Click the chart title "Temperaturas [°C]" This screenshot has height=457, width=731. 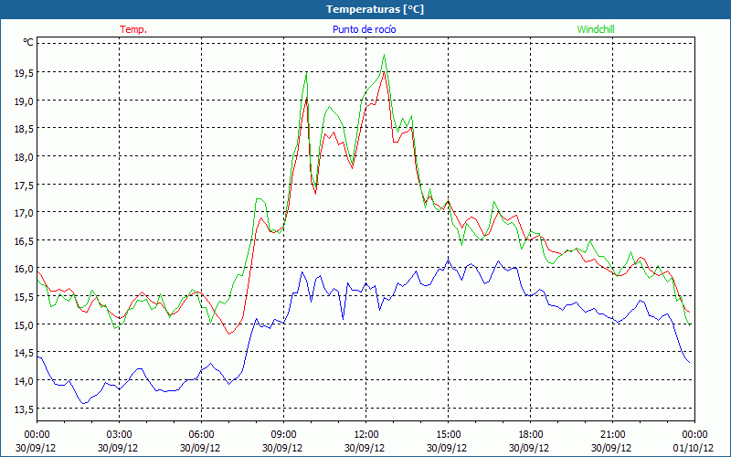(375, 9)
